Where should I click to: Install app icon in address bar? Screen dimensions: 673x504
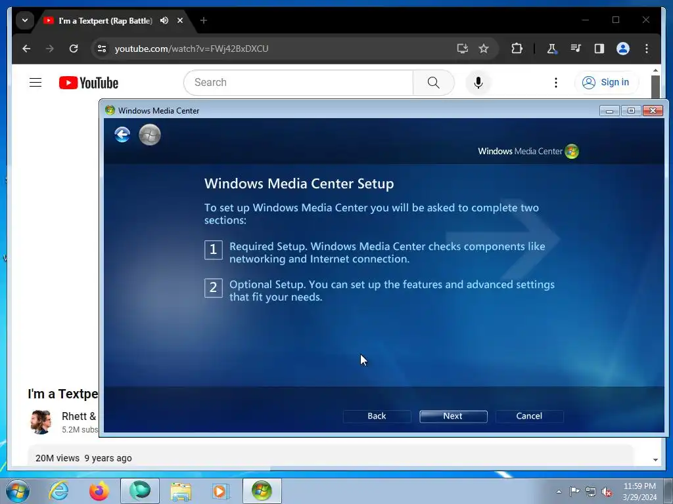tap(462, 49)
